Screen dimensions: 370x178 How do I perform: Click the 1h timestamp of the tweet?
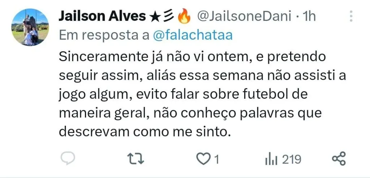pos(309,17)
